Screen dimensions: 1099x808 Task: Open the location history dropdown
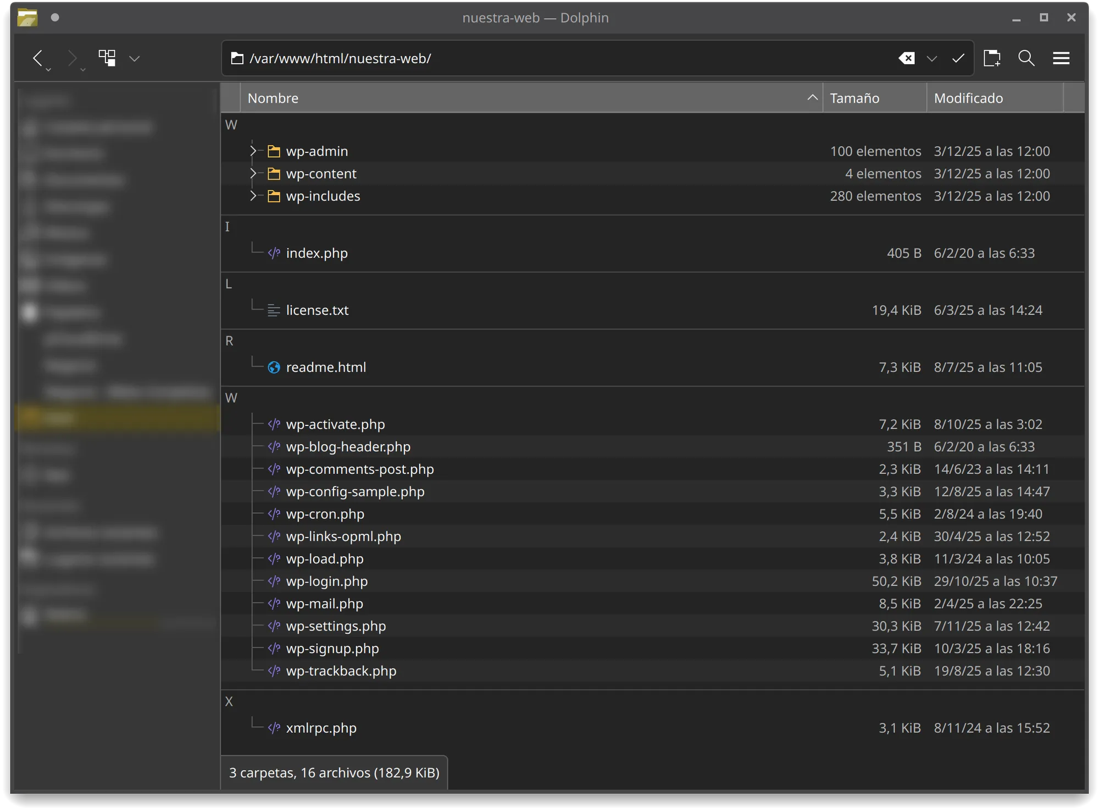point(931,58)
